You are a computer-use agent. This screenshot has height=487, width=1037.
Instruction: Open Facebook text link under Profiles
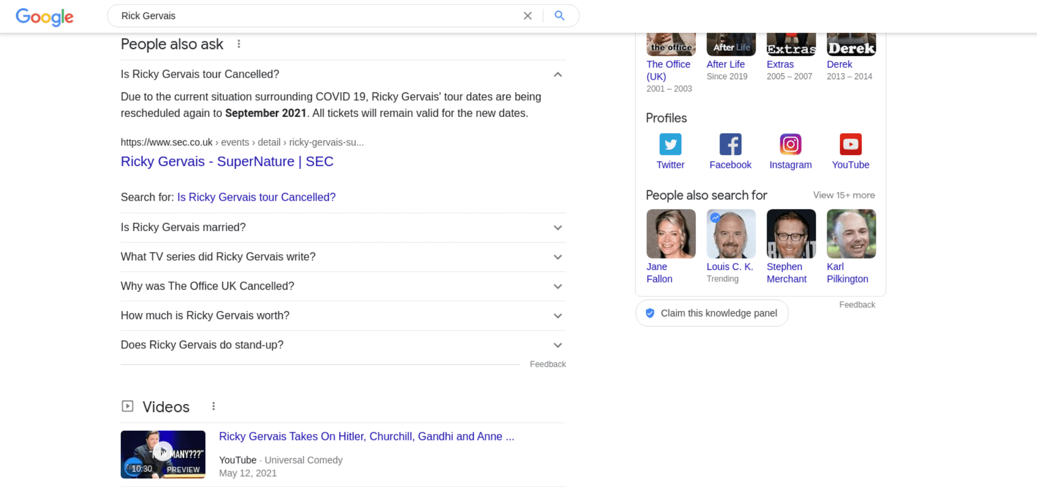(x=730, y=165)
